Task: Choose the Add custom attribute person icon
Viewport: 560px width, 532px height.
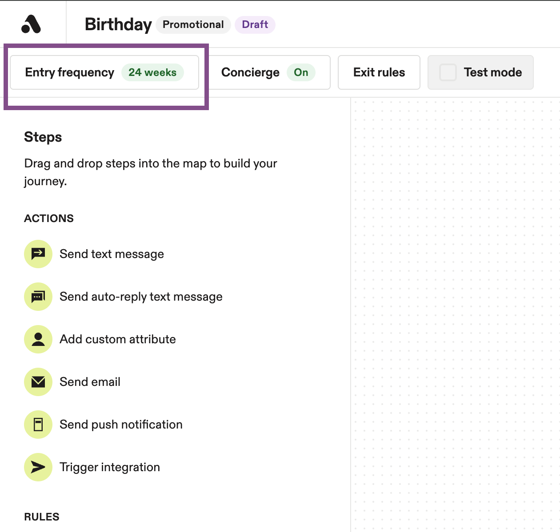Action: click(x=38, y=339)
